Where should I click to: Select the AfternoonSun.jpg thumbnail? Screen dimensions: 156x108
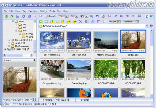(x=106, y=41)
